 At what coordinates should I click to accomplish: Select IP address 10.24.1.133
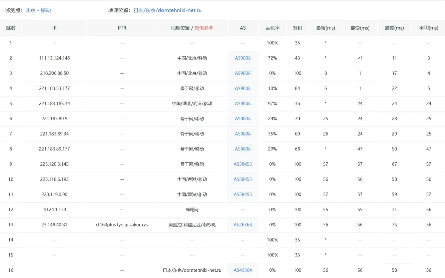coord(54,210)
